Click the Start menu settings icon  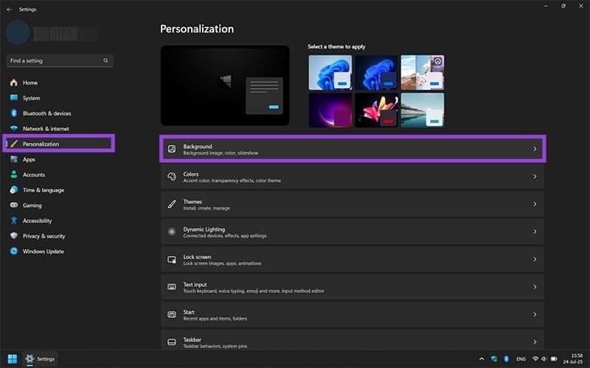172,315
